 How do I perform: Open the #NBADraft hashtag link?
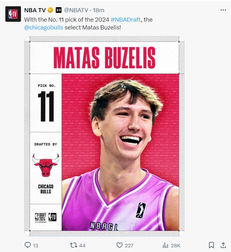126,20
